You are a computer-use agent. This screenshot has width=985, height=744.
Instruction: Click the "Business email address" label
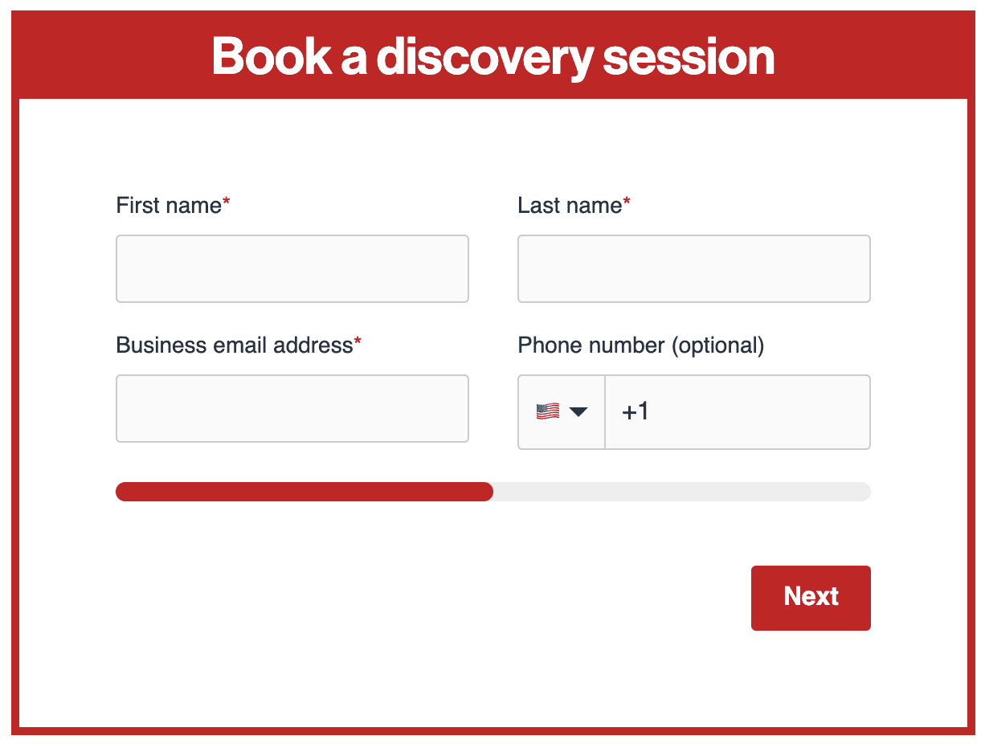(235, 345)
